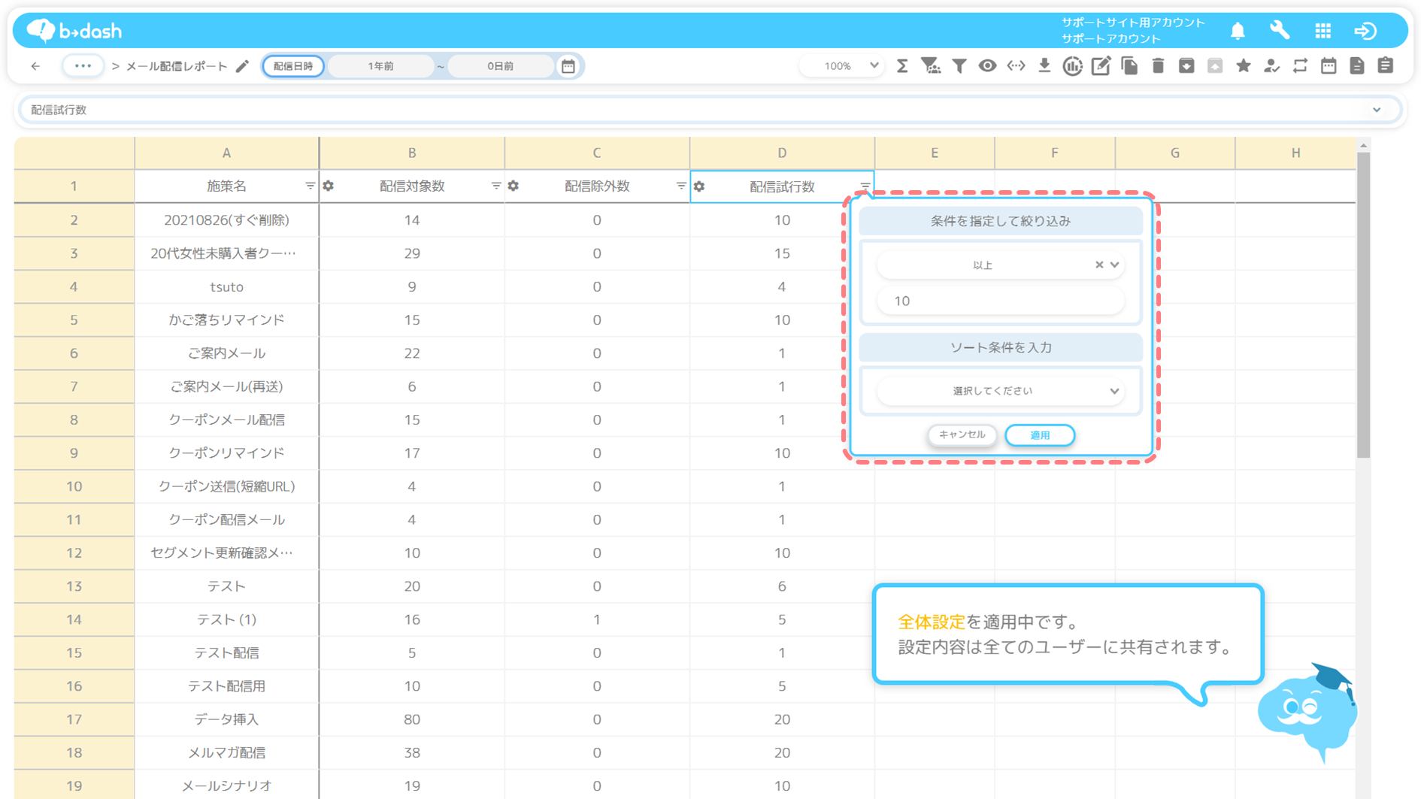Open the segment filter icon with people

pos(931,66)
